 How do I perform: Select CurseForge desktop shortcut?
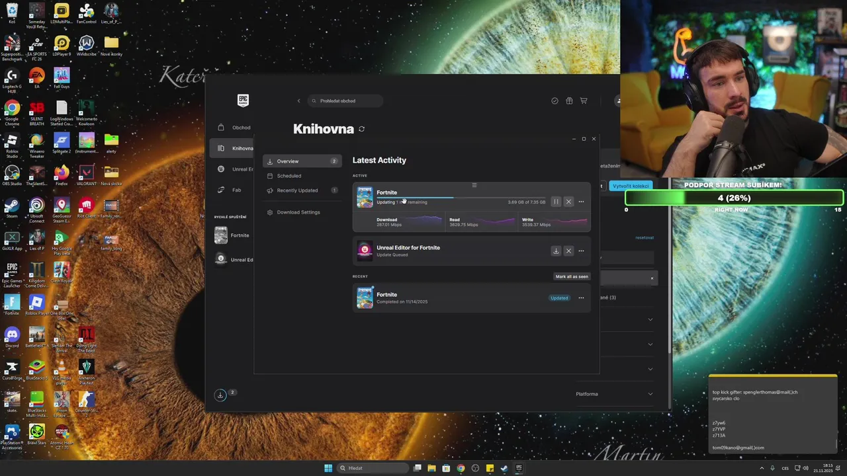(x=12, y=370)
